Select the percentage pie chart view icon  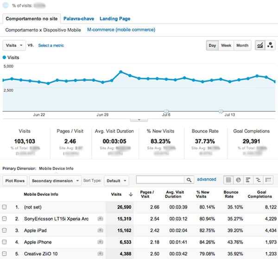pyautogui.click(x=238, y=180)
